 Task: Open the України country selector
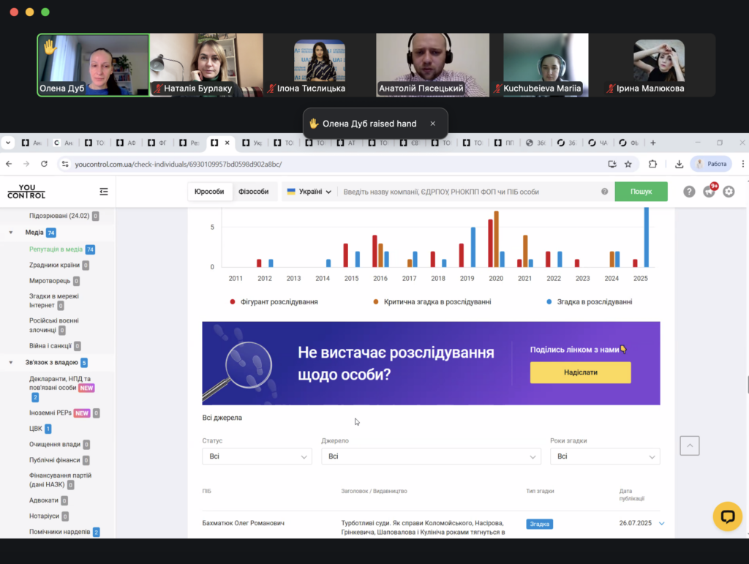click(309, 192)
